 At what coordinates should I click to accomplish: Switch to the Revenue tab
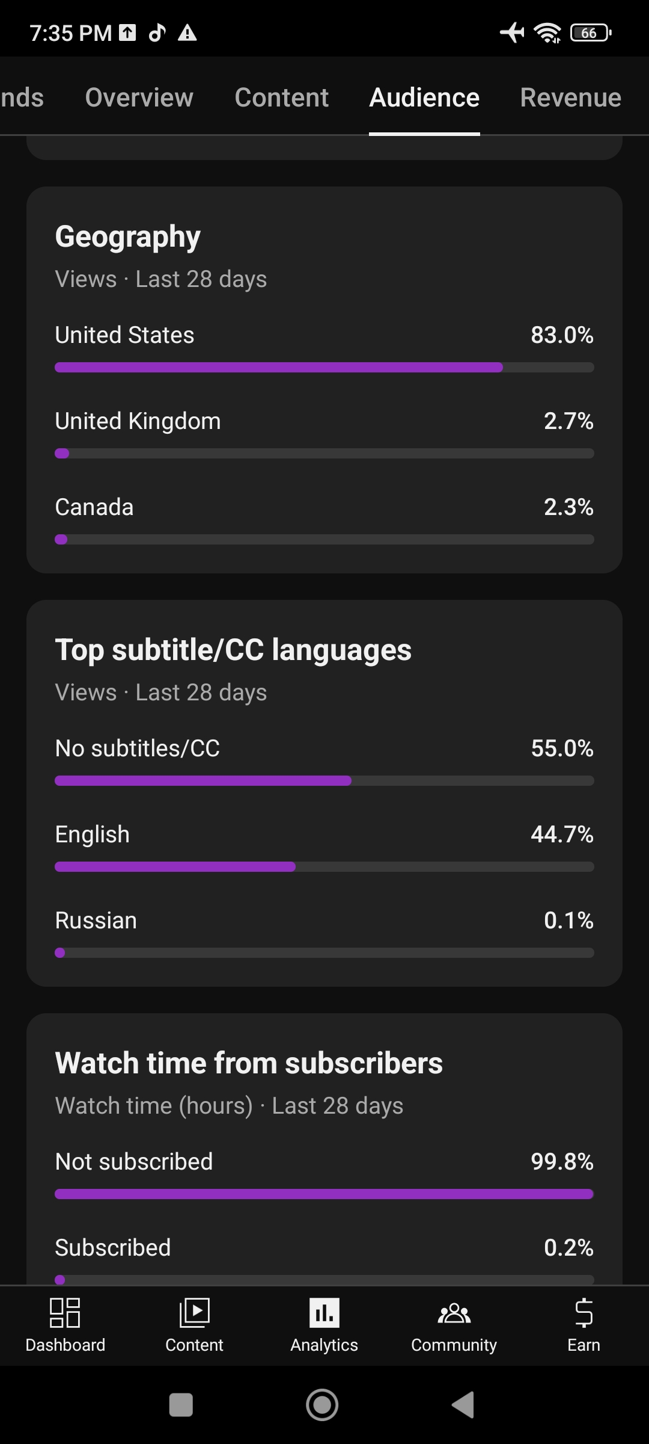[x=571, y=97]
